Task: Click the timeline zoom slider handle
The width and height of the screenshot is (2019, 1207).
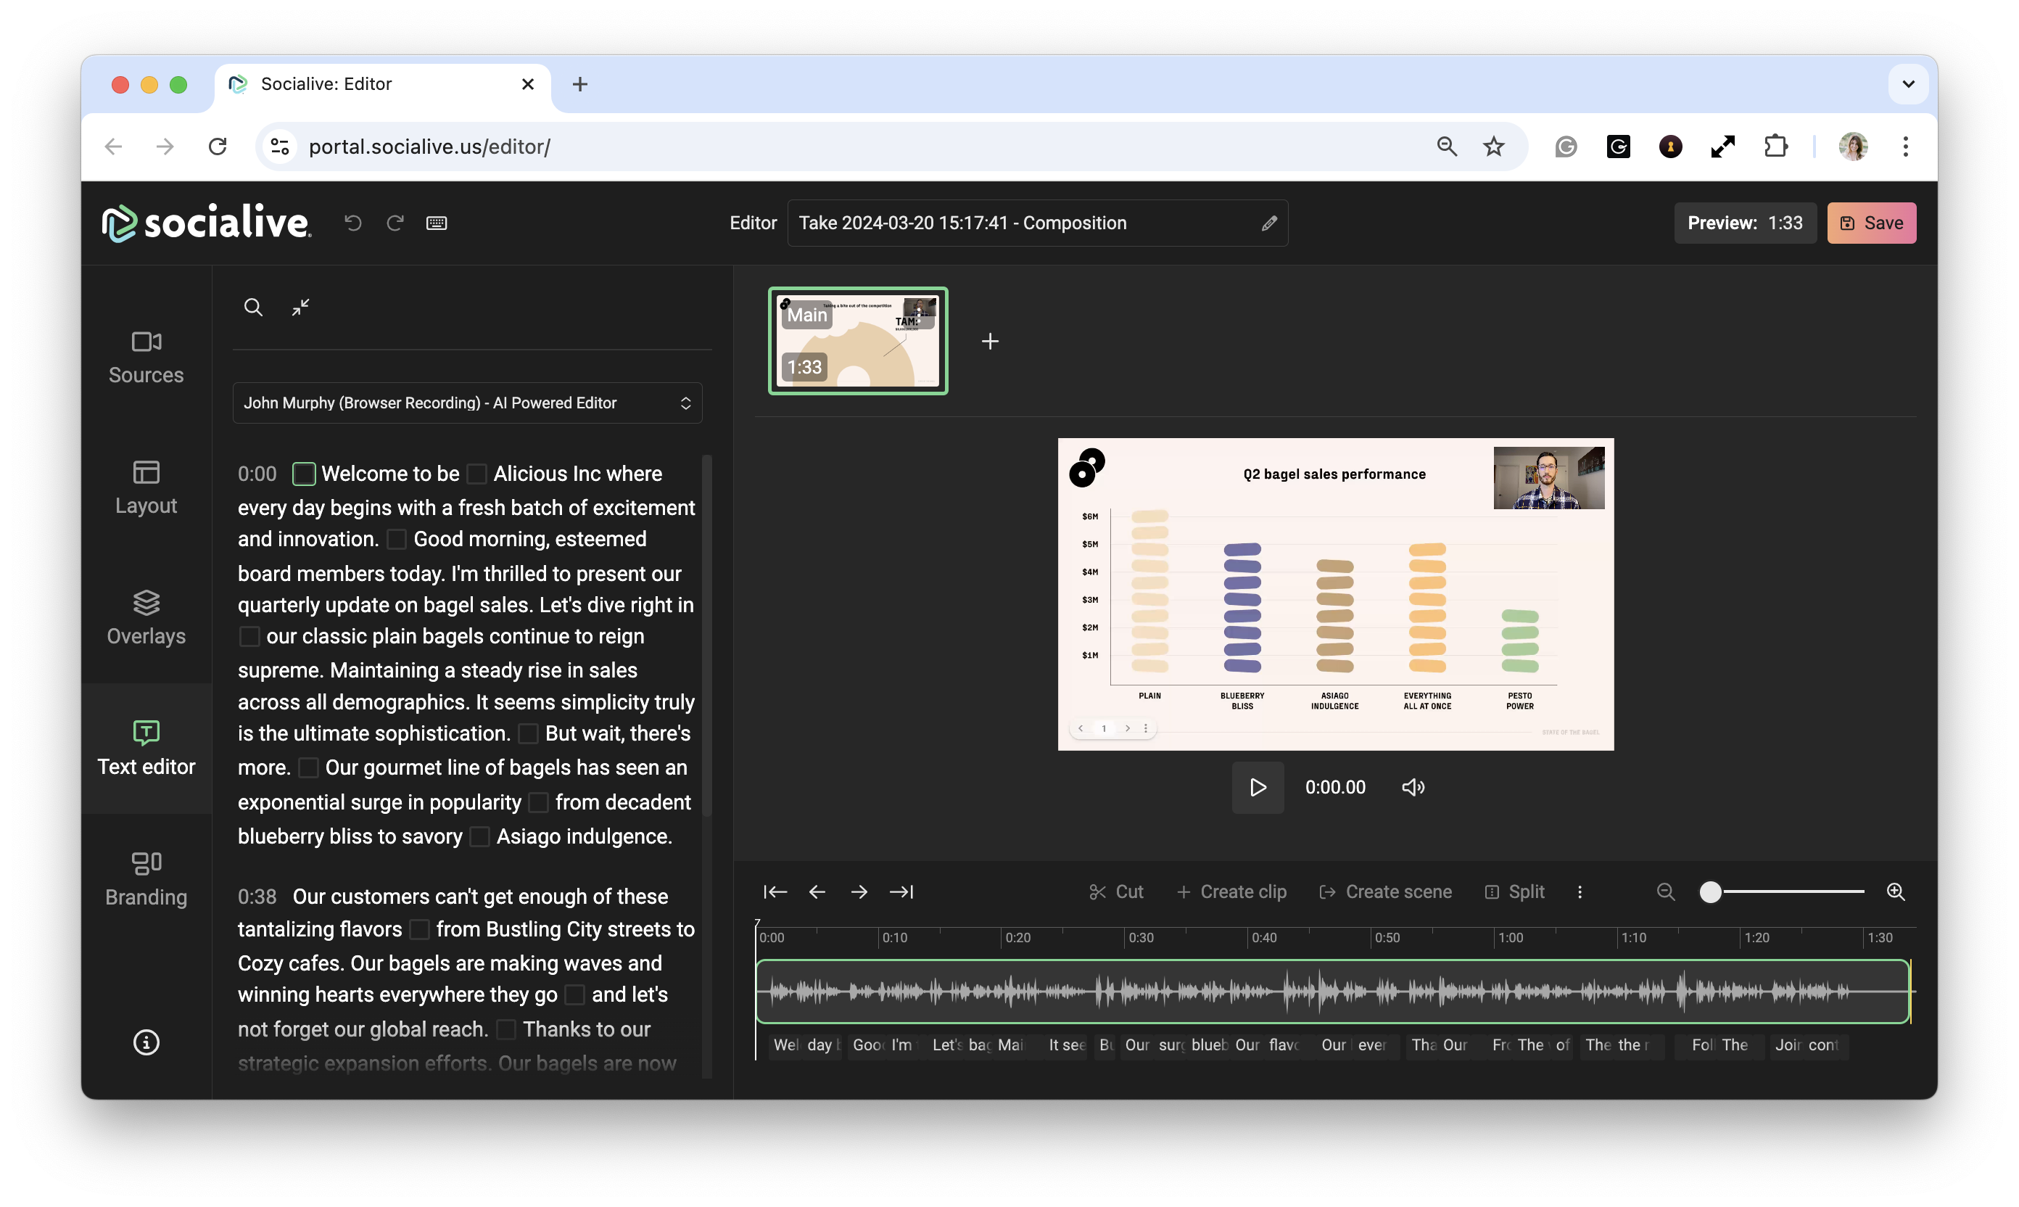Action: tap(1711, 892)
